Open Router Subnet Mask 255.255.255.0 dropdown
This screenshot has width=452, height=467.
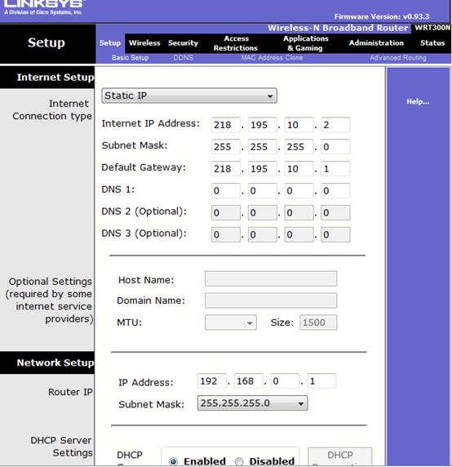(252, 403)
